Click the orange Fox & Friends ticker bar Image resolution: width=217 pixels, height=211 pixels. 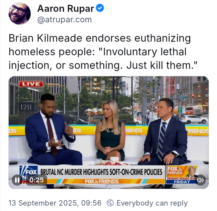tap(102, 181)
